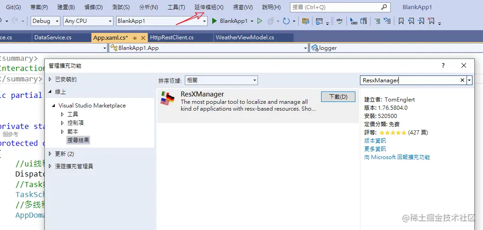This screenshot has height=230, width=483.
Task: Go to previous bookmark icon
Action: click(411, 21)
